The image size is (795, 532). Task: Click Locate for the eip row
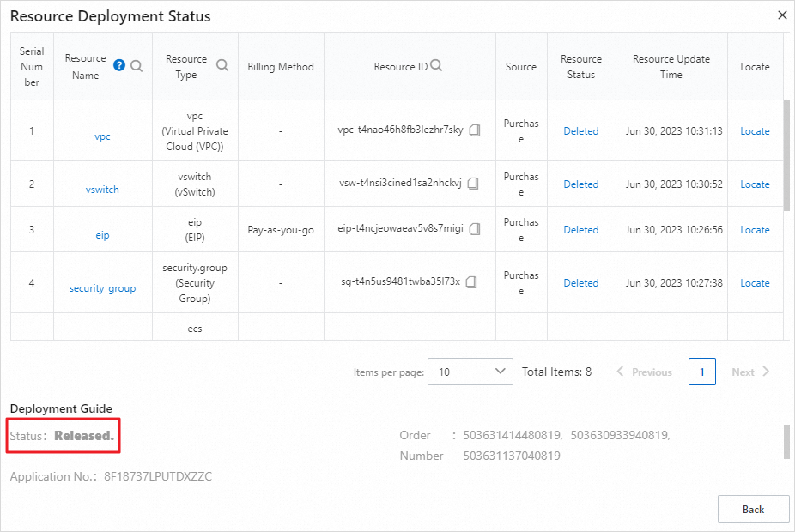pyautogui.click(x=755, y=230)
